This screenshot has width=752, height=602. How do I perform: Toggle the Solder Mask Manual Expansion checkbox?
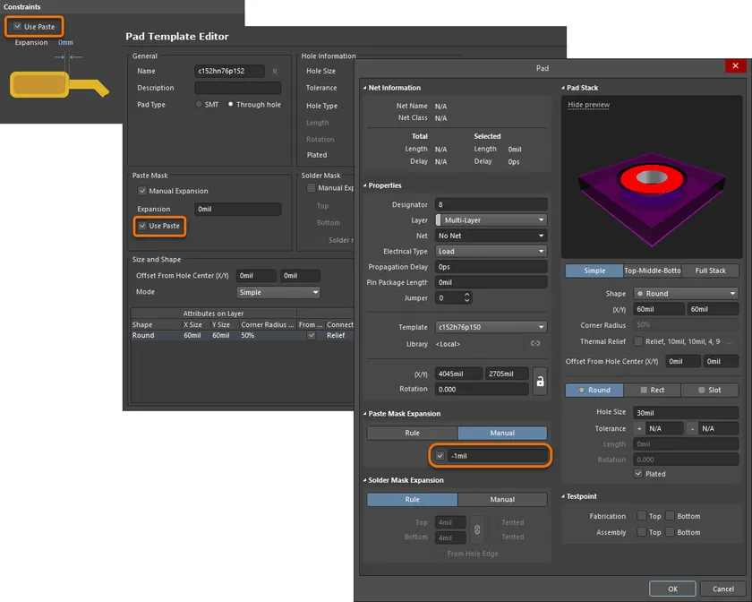(311, 188)
